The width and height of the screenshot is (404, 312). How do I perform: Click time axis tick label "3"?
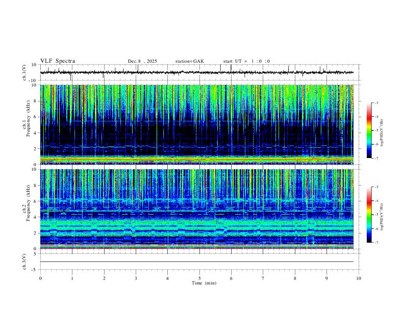(136, 278)
